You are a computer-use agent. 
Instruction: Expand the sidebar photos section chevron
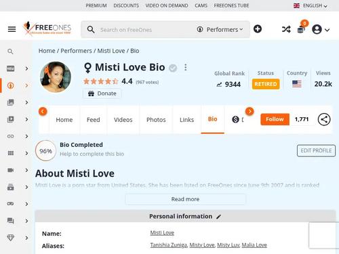(x=26, y=102)
